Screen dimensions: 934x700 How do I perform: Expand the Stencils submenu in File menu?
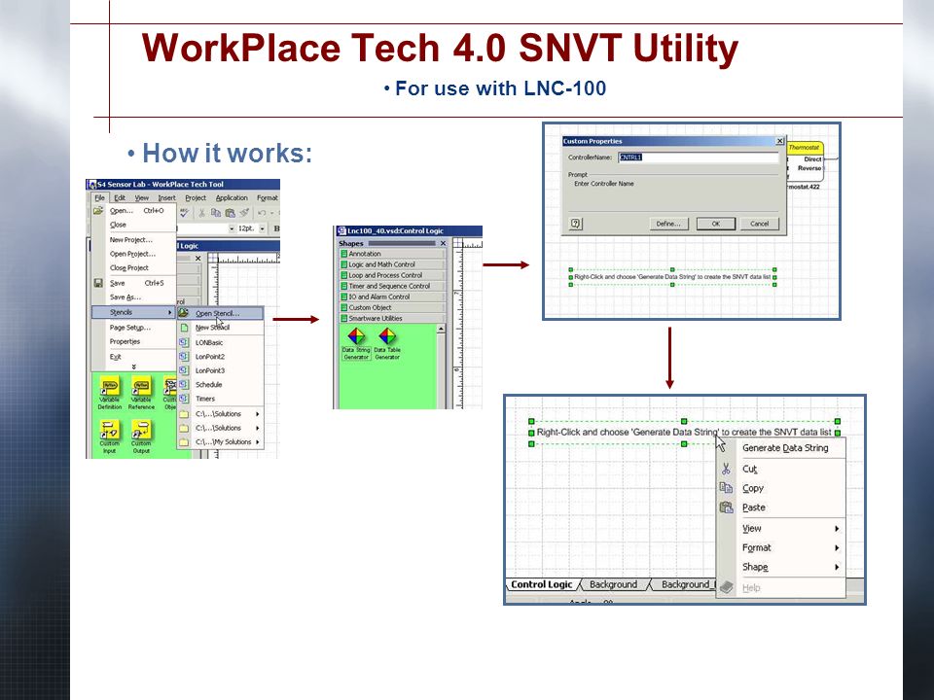133,312
